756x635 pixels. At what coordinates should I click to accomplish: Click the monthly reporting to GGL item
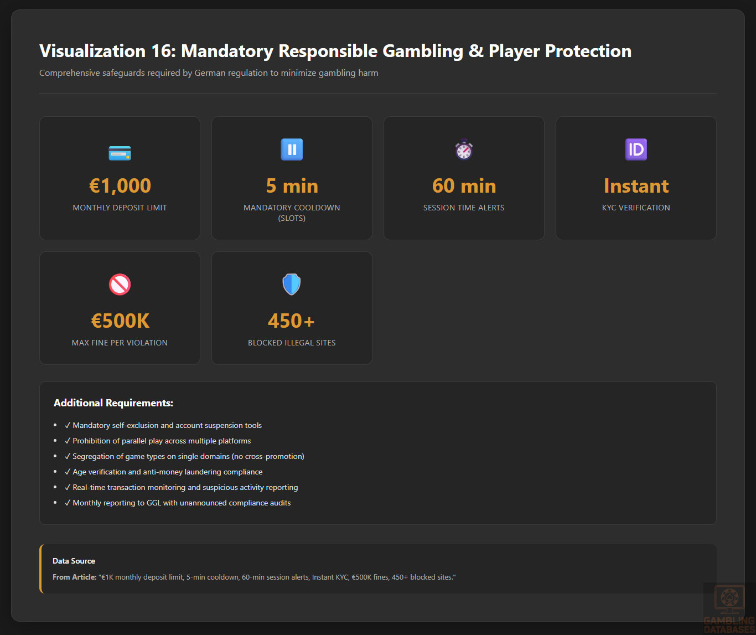pyautogui.click(x=182, y=503)
